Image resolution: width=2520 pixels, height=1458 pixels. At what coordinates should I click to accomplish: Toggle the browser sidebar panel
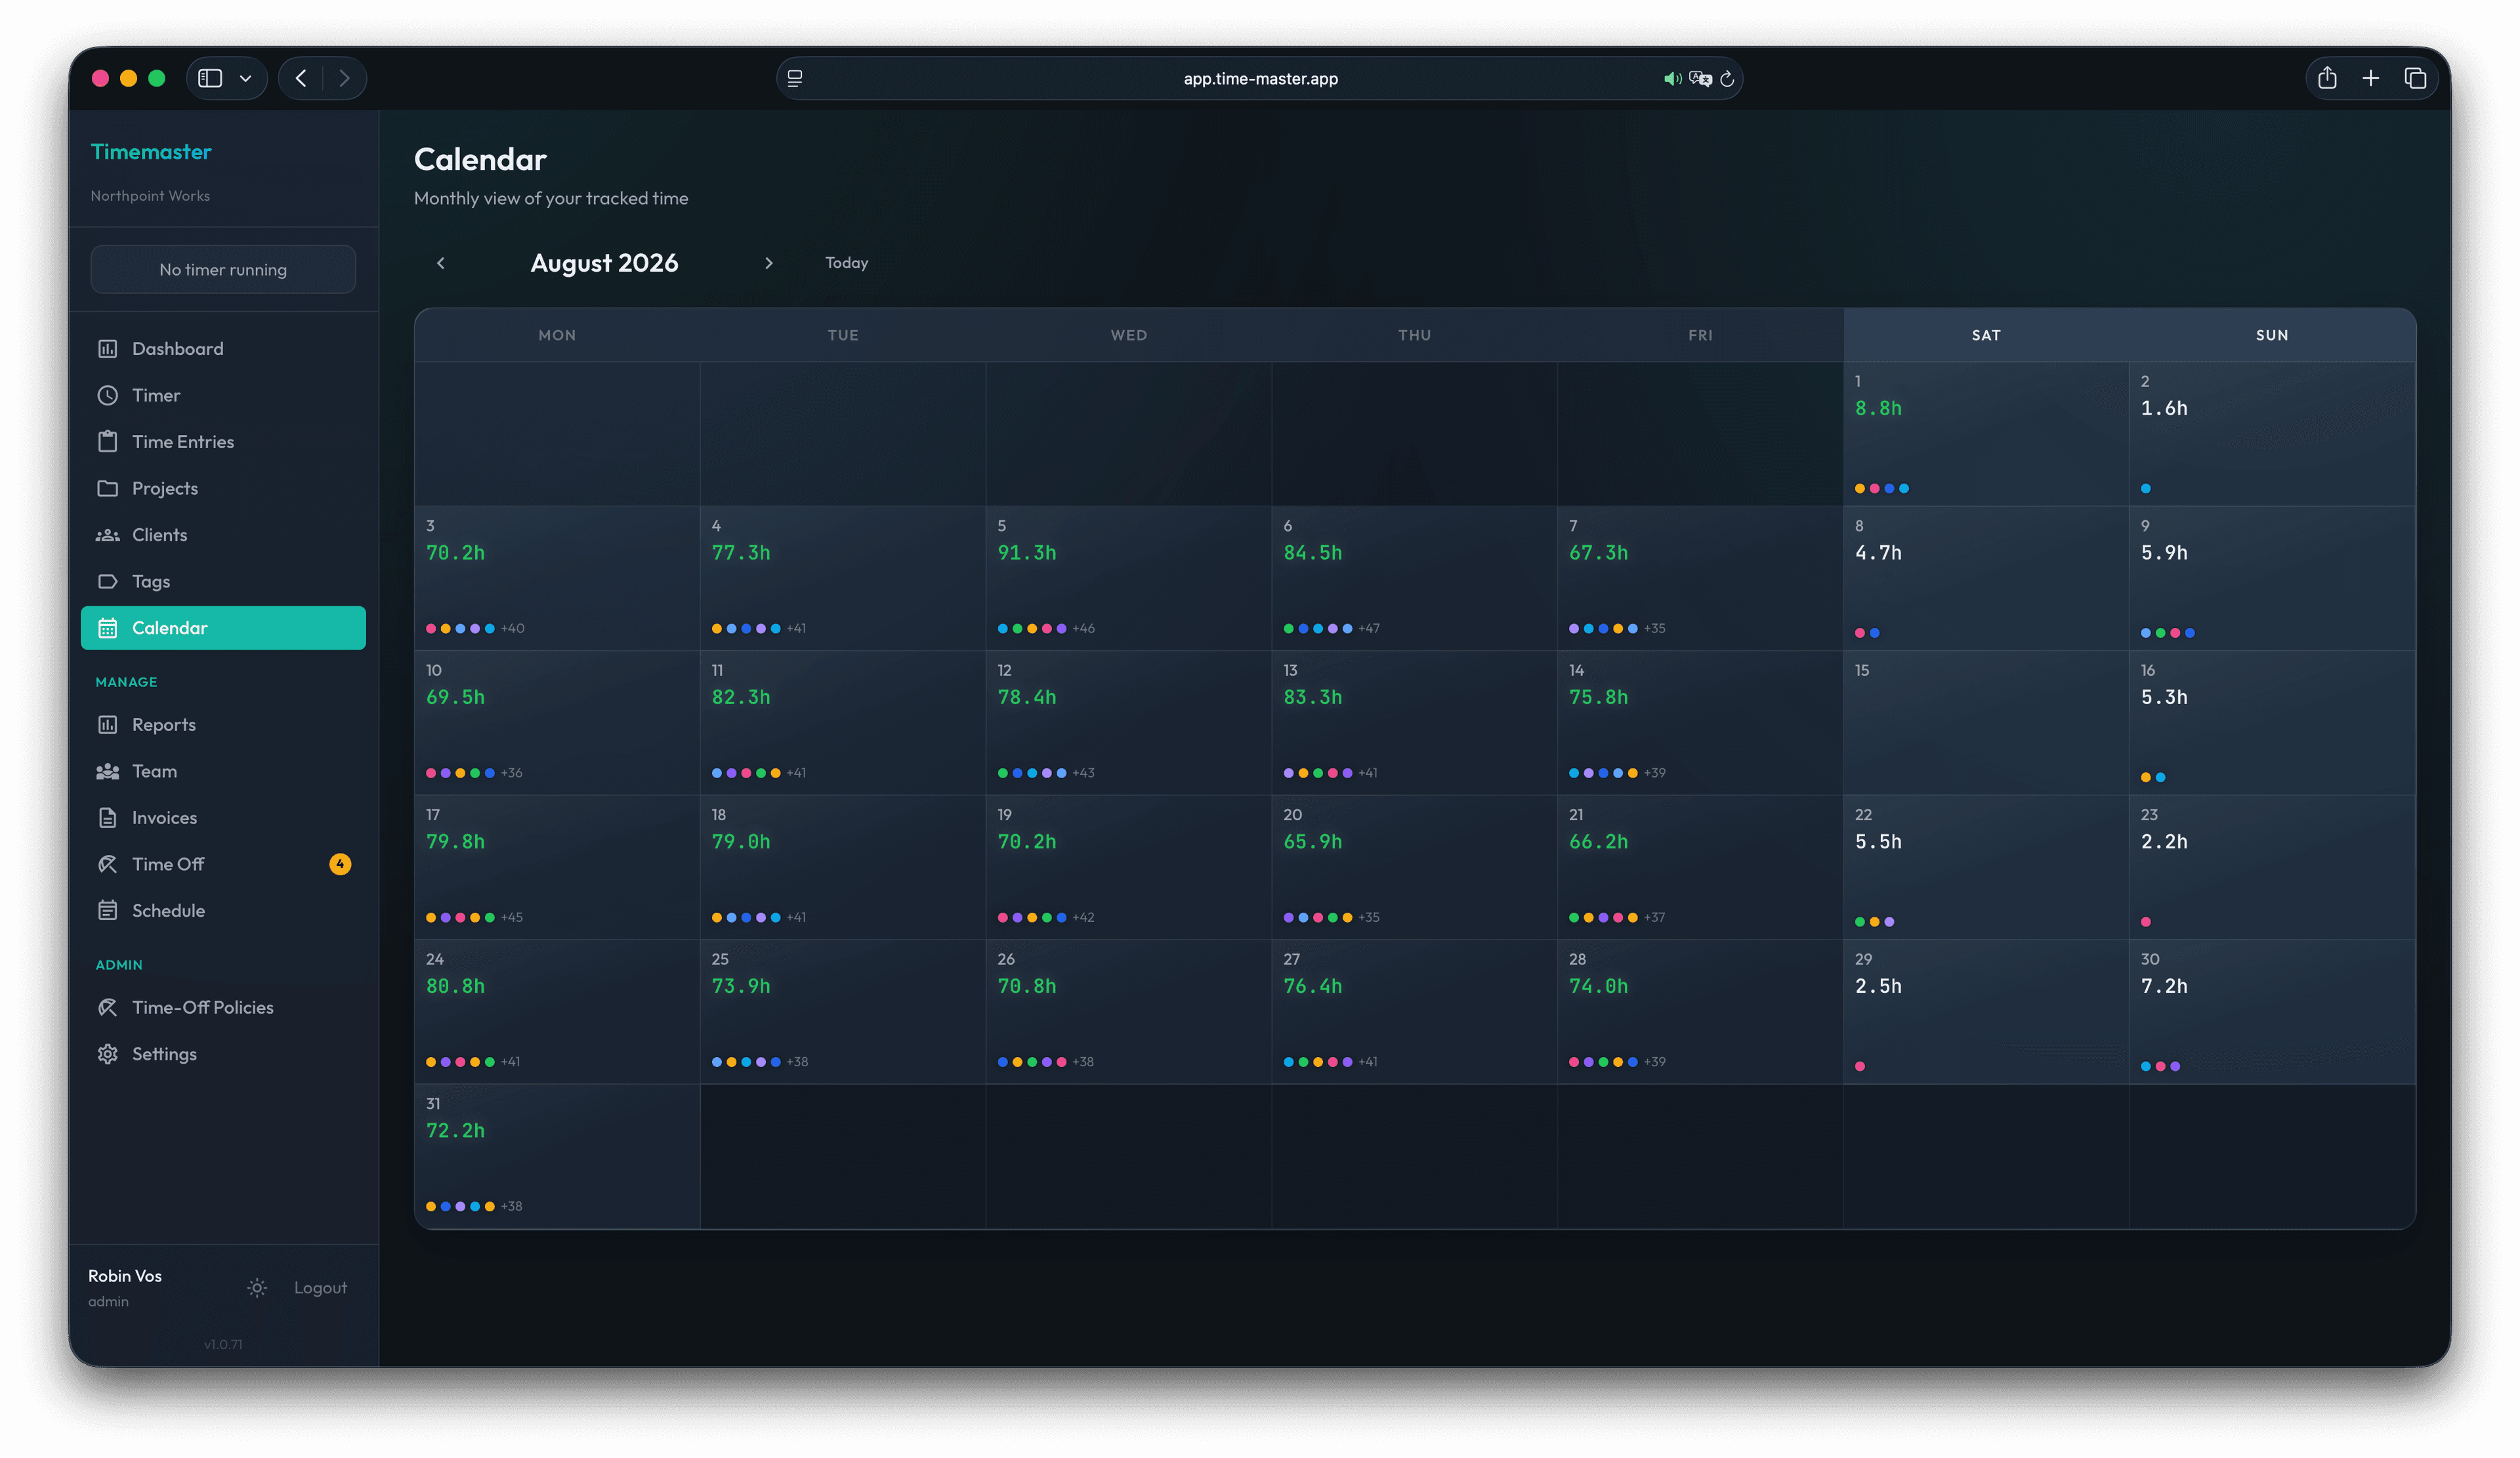tap(210, 78)
